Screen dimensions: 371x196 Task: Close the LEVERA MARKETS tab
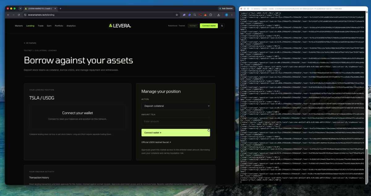55,8
